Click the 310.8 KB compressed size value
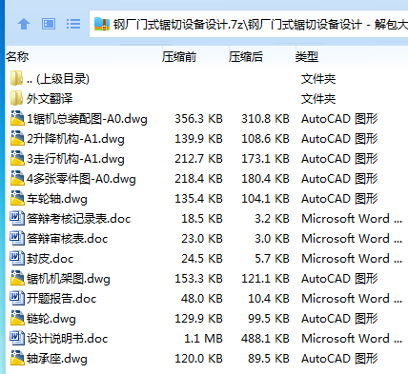408x374 pixels. click(265, 119)
